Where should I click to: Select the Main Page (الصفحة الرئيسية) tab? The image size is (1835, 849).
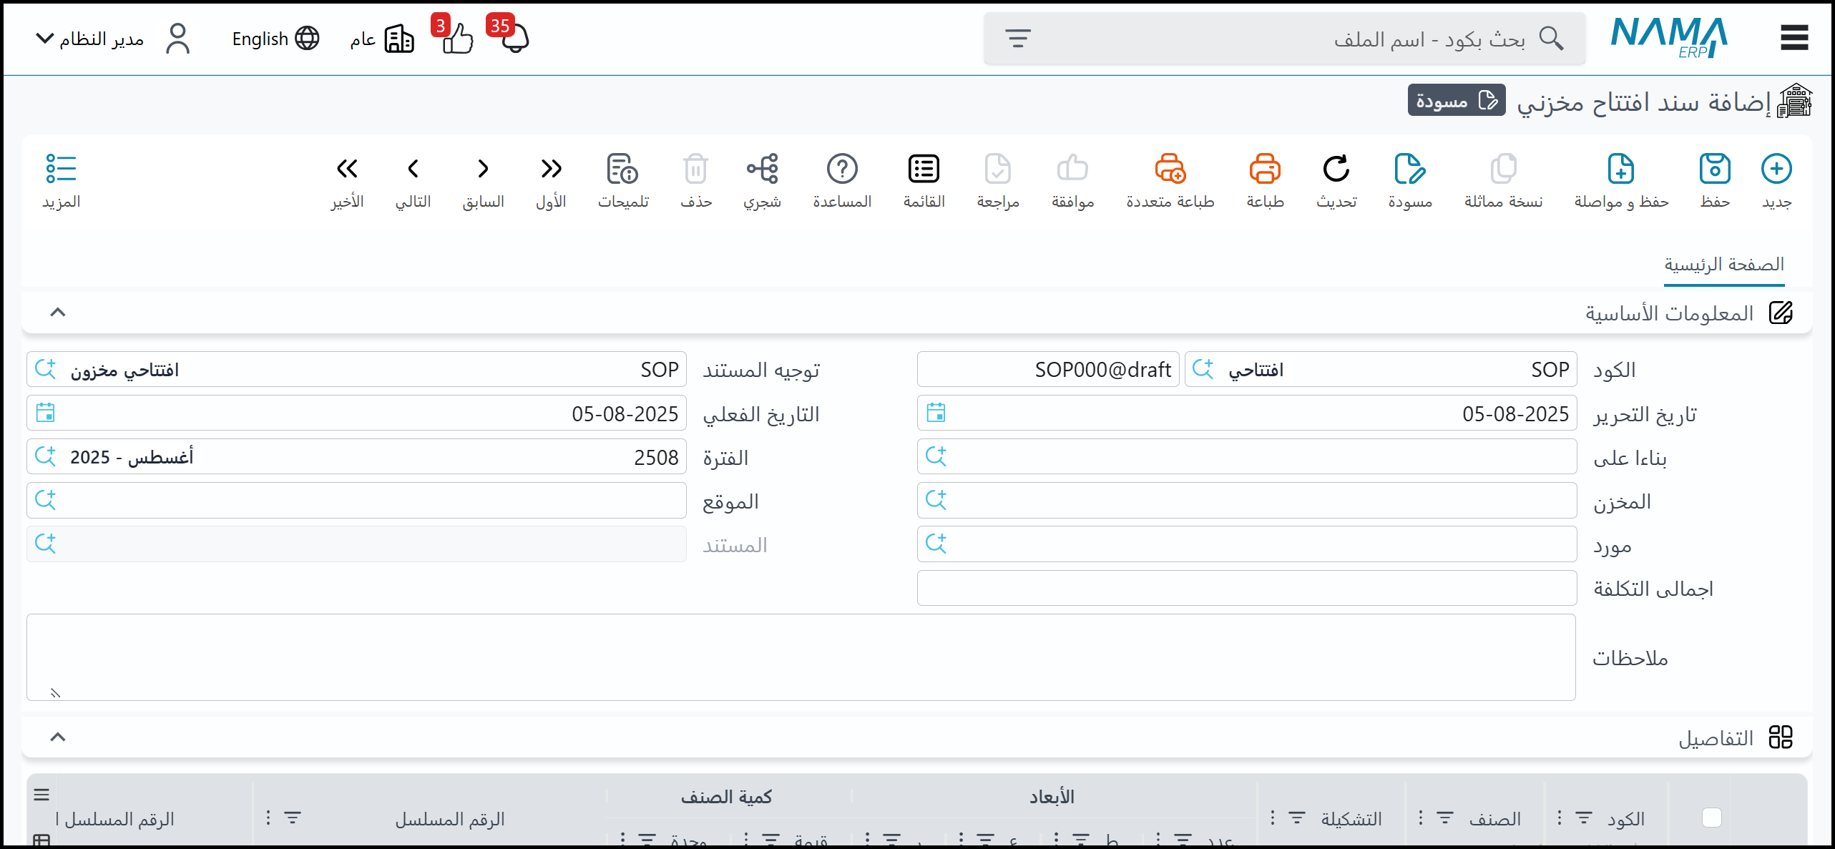[1723, 265]
